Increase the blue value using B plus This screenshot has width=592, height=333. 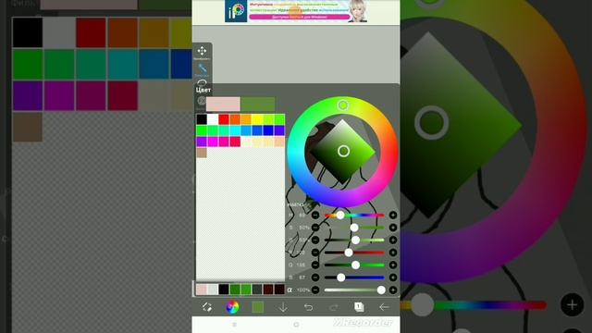click(x=393, y=277)
